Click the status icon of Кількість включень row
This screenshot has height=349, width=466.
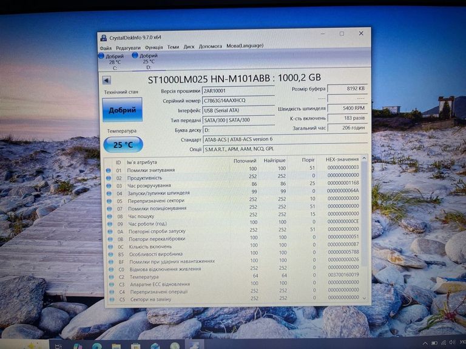(110, 247)
